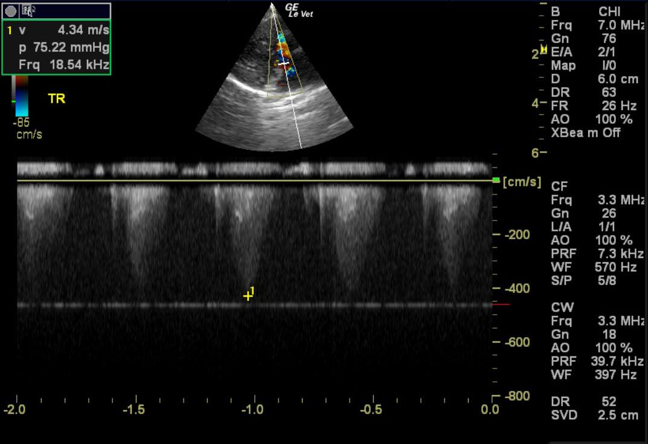Click the yellow focus marker on depth scale
Viewport: 648px width, 444px height.
[x=544, y=50]
